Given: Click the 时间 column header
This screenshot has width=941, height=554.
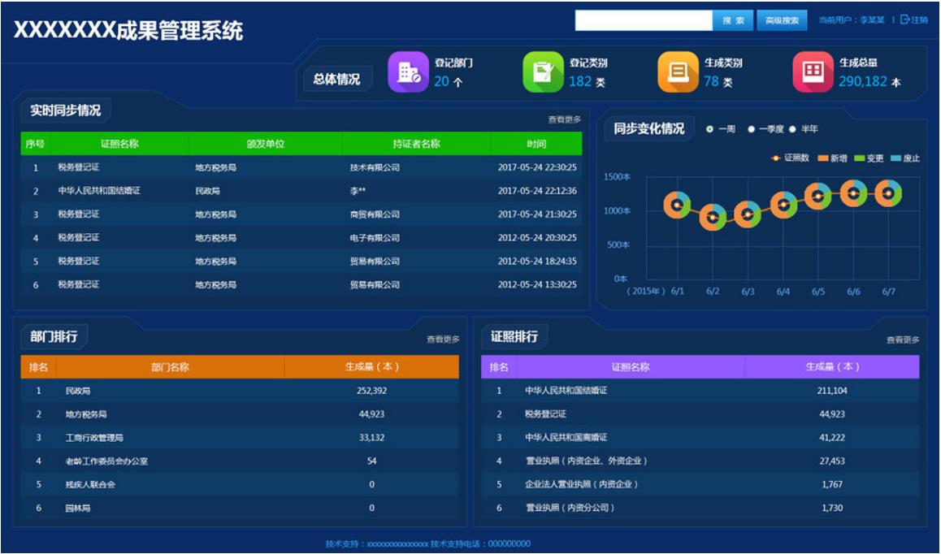Looking at the screenshot, I should point(536,144).
